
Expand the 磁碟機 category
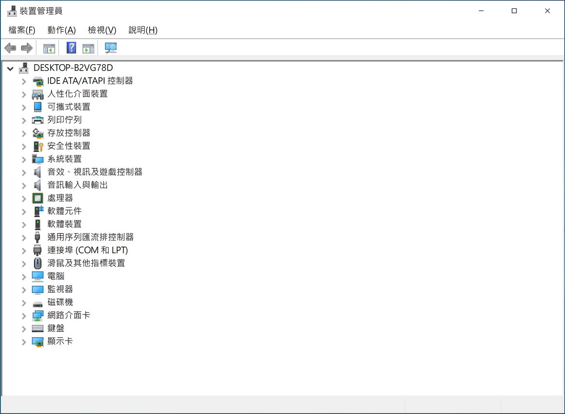click(x=24, y=303)
